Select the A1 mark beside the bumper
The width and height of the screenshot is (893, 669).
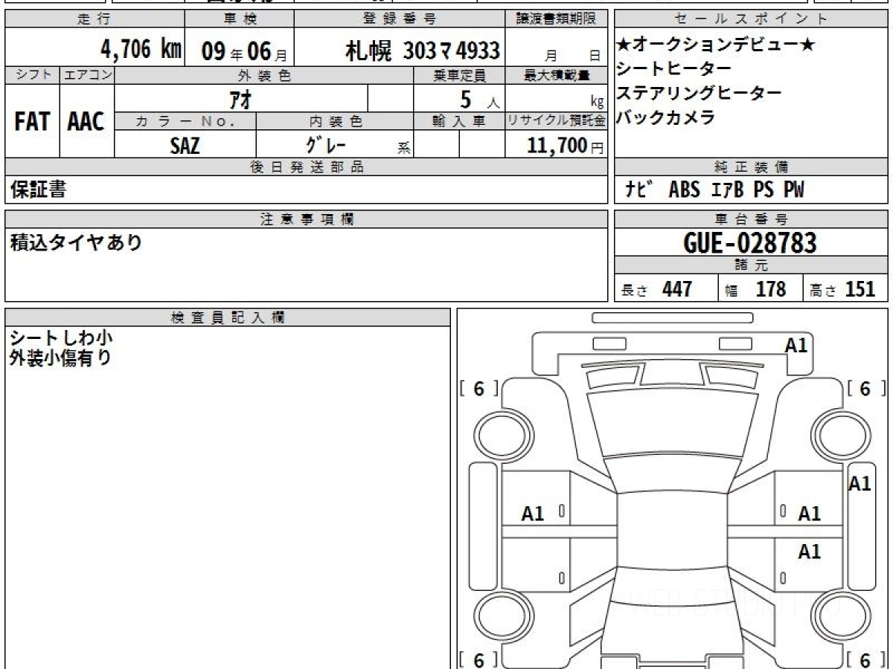(796, 345)
